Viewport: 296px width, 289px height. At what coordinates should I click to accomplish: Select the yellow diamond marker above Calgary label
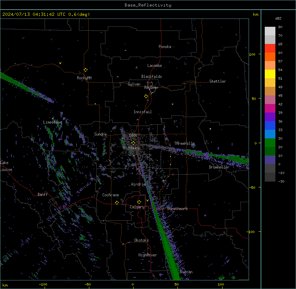pos(139,202)
